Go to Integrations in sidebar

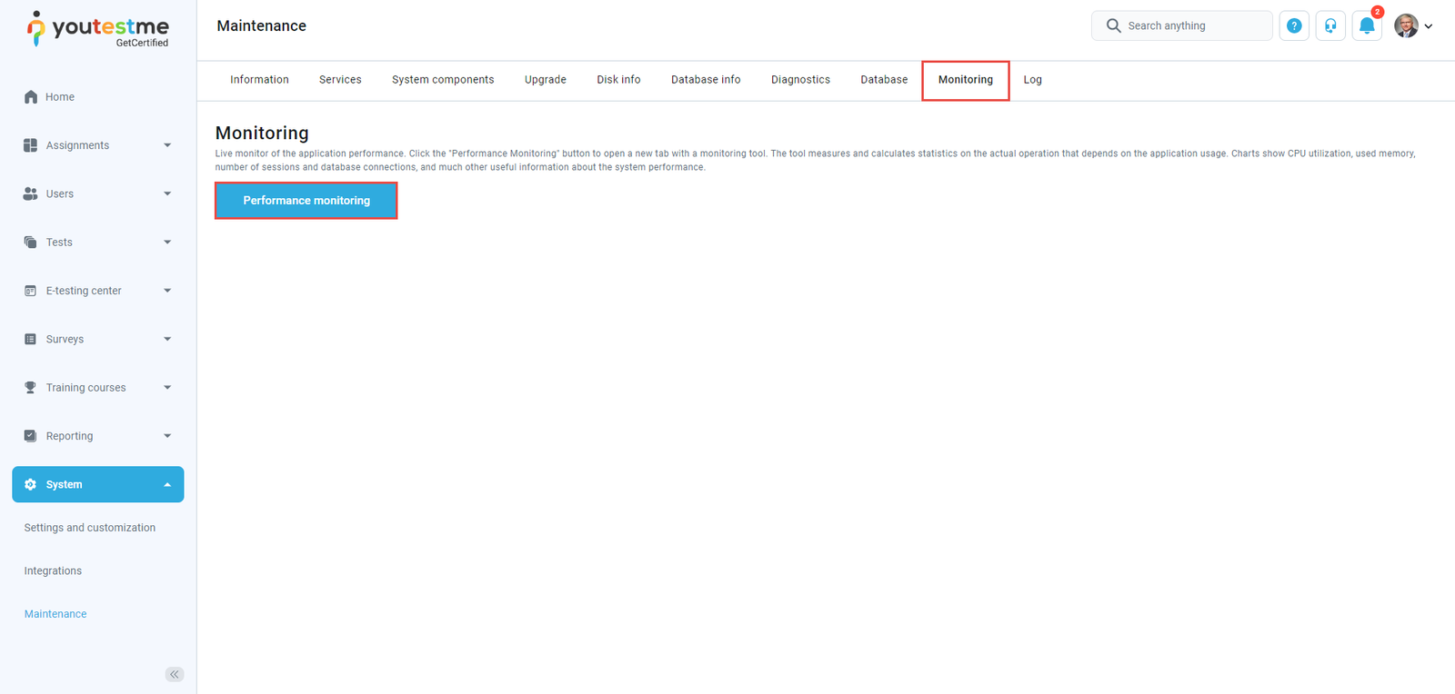53,571
